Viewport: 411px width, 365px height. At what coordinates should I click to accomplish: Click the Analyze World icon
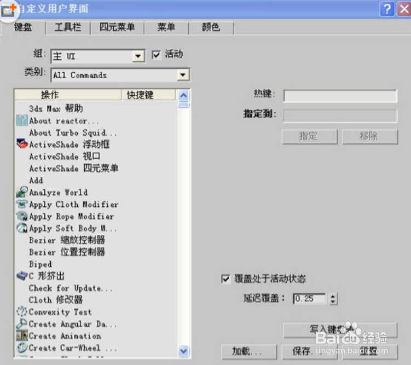point(22,192)
